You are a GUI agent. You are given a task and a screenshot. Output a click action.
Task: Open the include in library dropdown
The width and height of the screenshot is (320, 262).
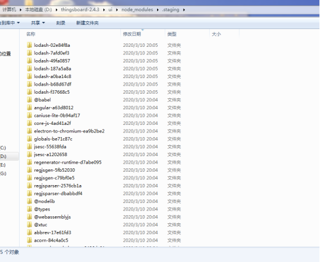10,23
